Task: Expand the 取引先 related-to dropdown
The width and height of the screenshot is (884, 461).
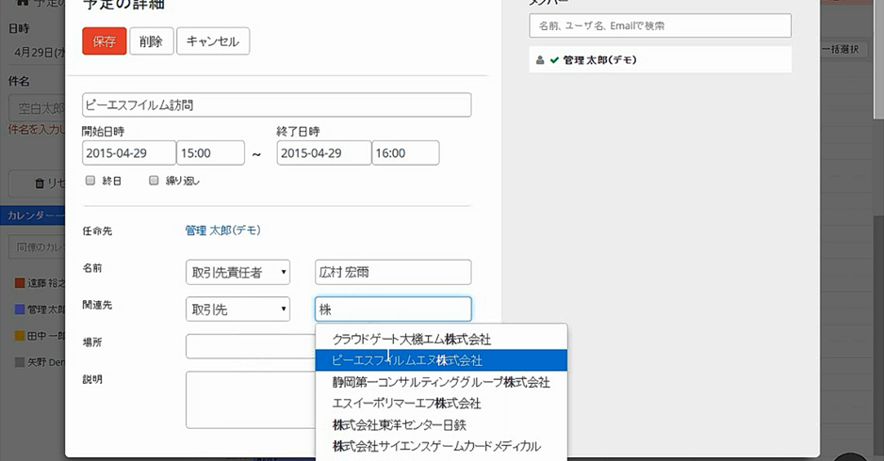Action: 237,310
